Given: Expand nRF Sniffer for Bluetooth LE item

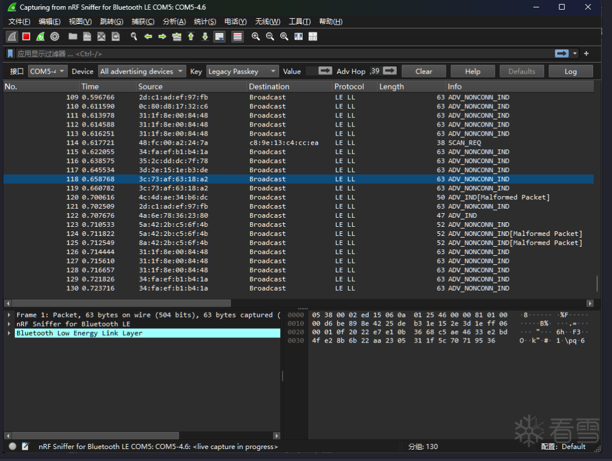Looking at the screenshot, I should coord(9,324).
